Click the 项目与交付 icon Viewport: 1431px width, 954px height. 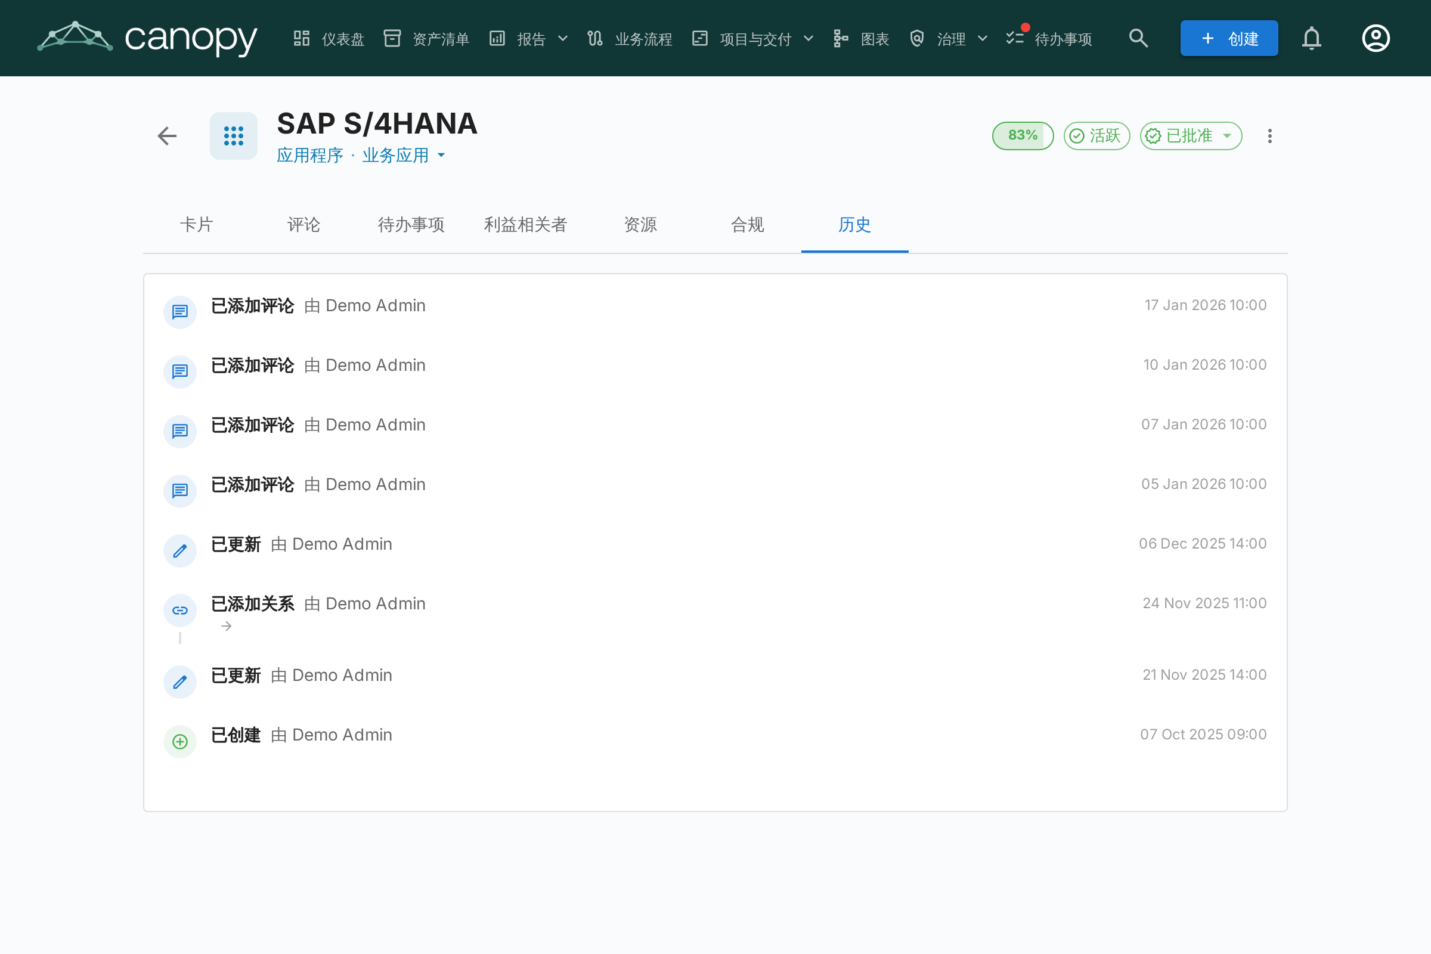point(699,38)
